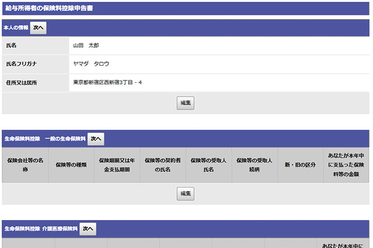This screenshot has width=373, height=248.
Task: Select 保険等の受取人 氏名 column header
Action: click(209, 165)
